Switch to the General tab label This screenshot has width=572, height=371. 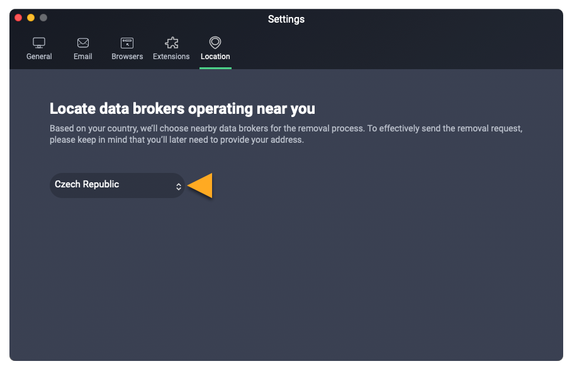39,57
